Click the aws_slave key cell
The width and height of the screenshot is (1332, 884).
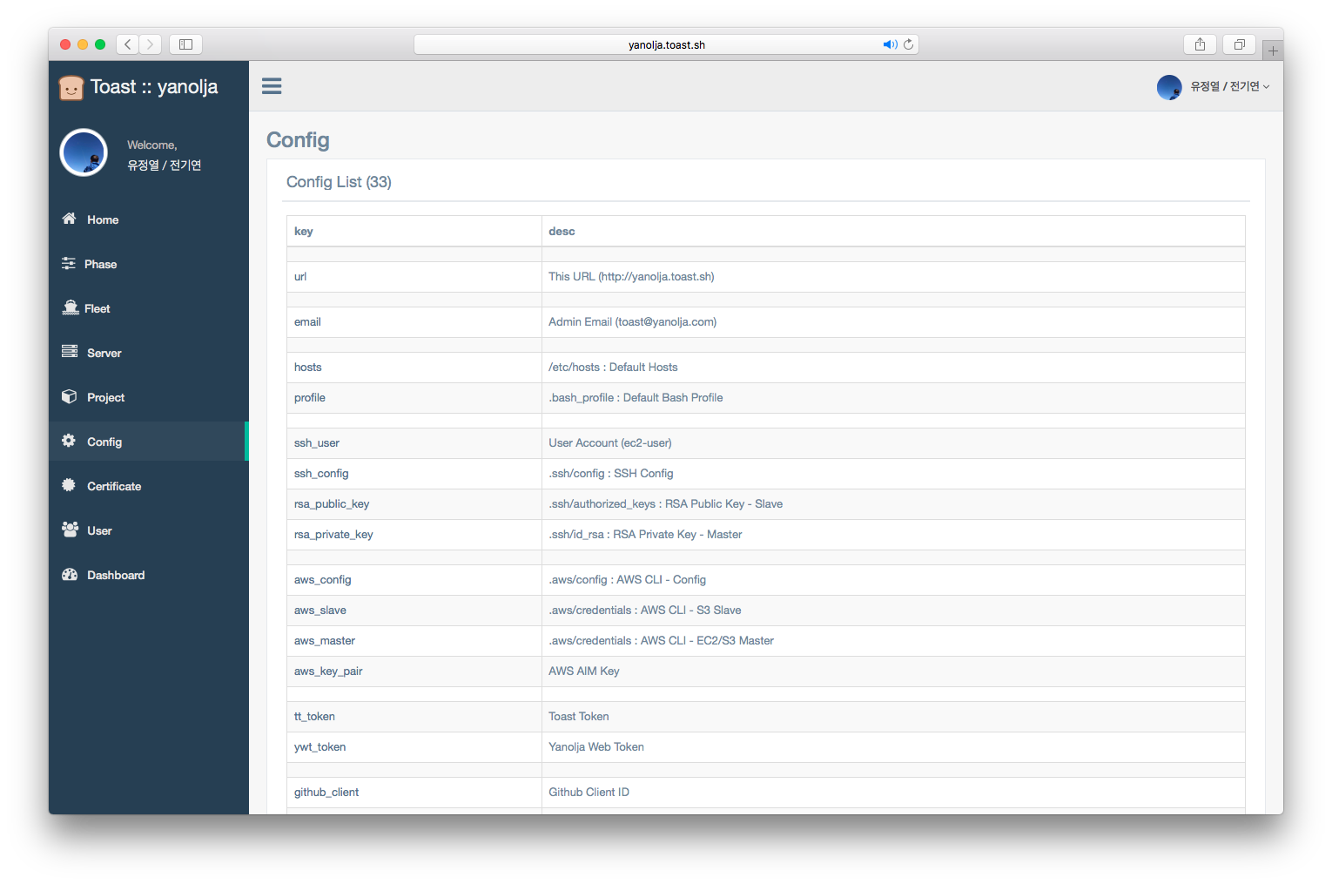(414, 611)
